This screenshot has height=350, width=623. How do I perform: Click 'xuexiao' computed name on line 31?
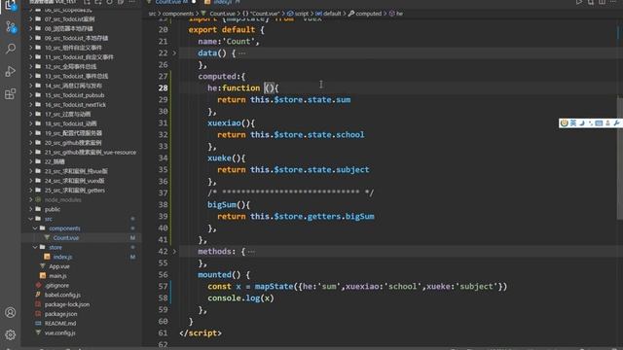click(224, 123)
